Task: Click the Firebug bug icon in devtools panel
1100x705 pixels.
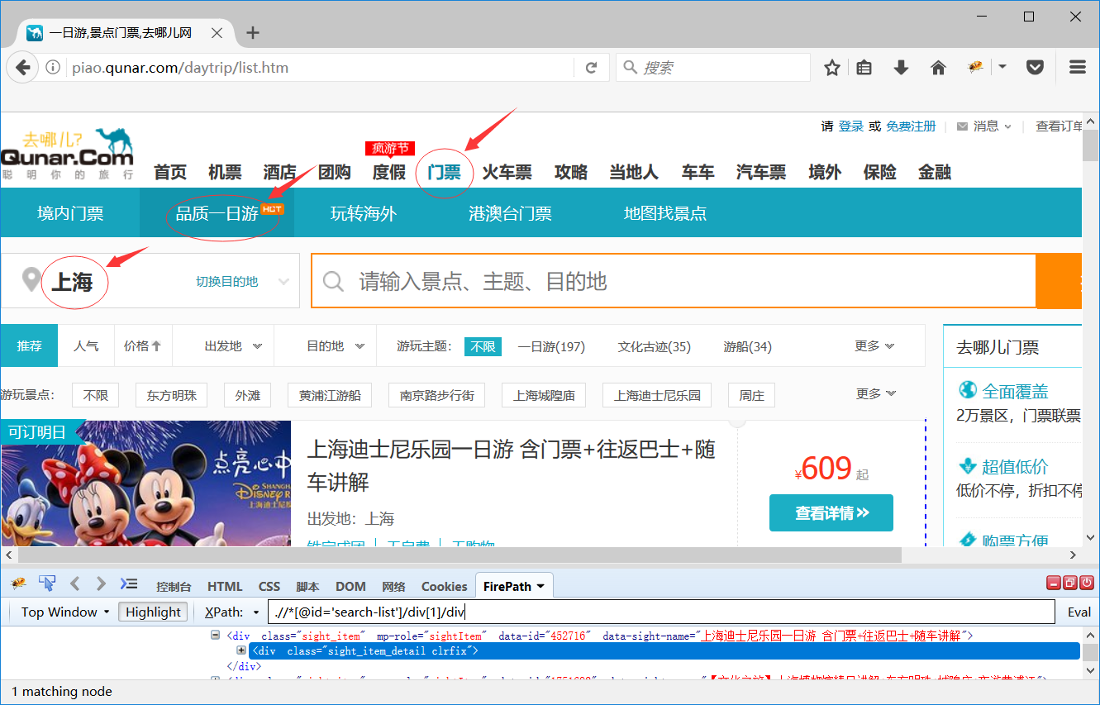Action: tap(18, 584)
